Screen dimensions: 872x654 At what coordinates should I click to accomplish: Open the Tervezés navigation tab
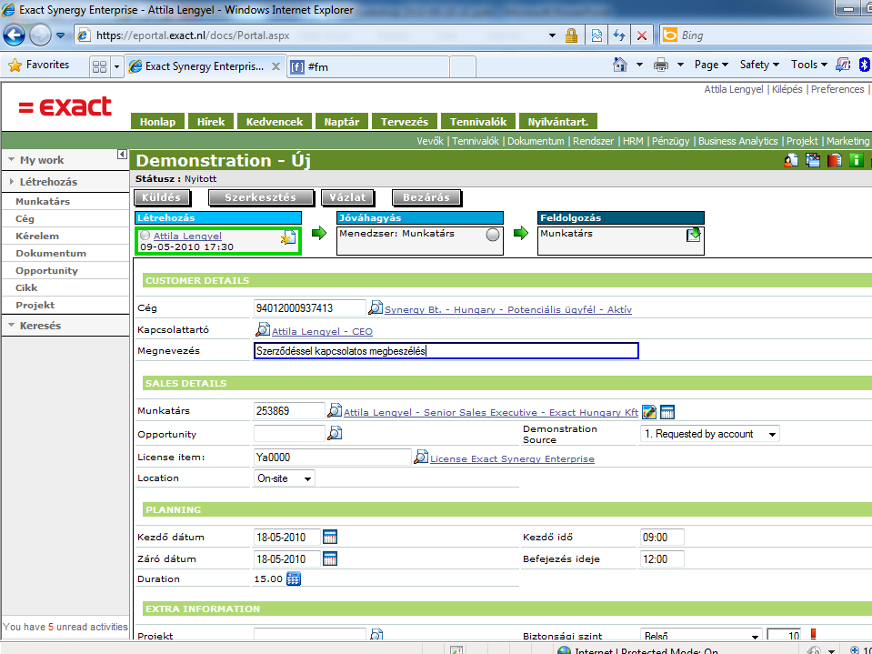coord(405,122)
